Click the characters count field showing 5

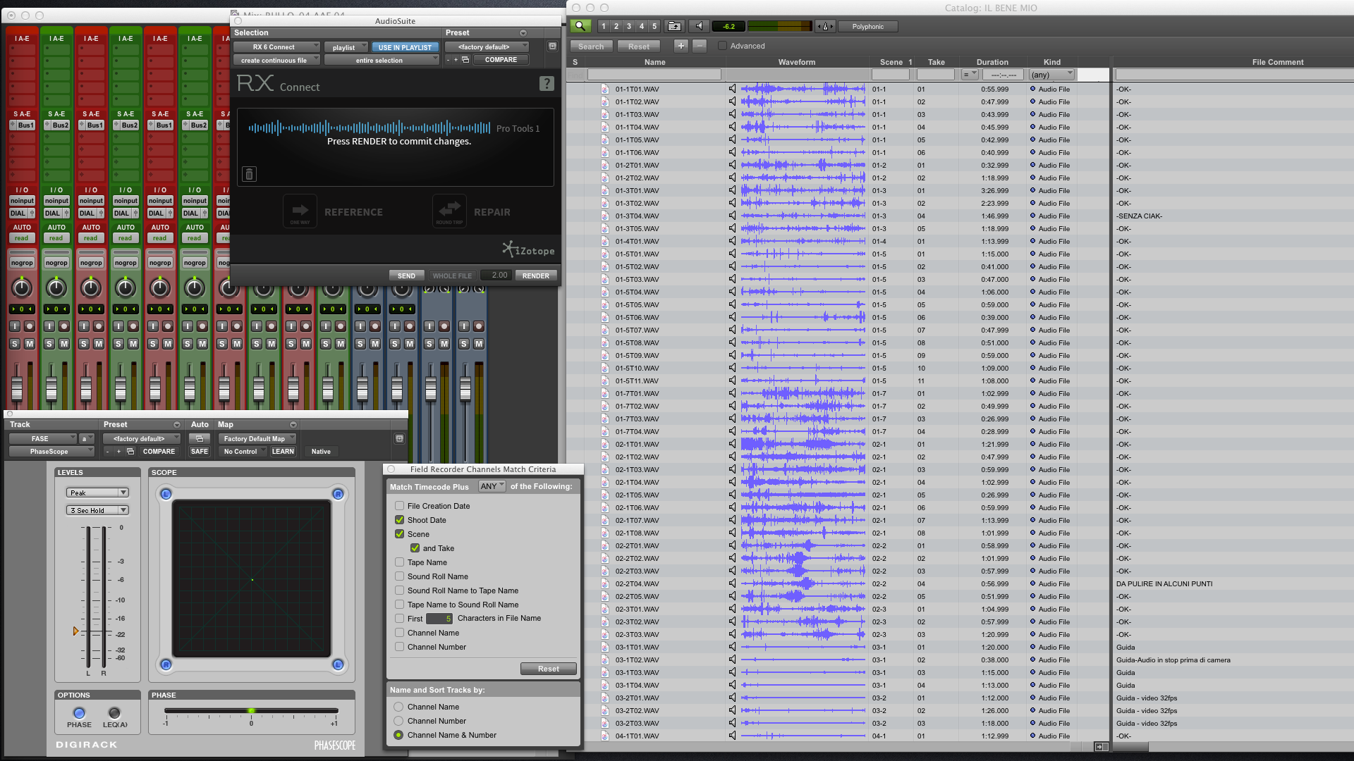pyautogui.click(x=439, y=619)
